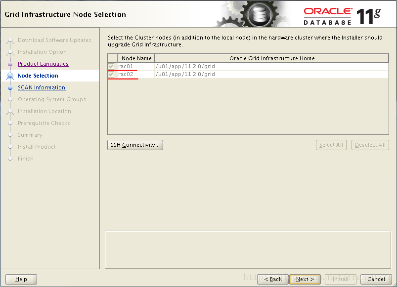Click the Install button
Screen dimensions: 397x287
click(341, 279)
